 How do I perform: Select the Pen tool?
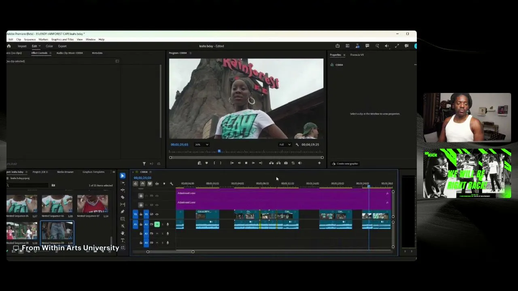coord(123,212)
